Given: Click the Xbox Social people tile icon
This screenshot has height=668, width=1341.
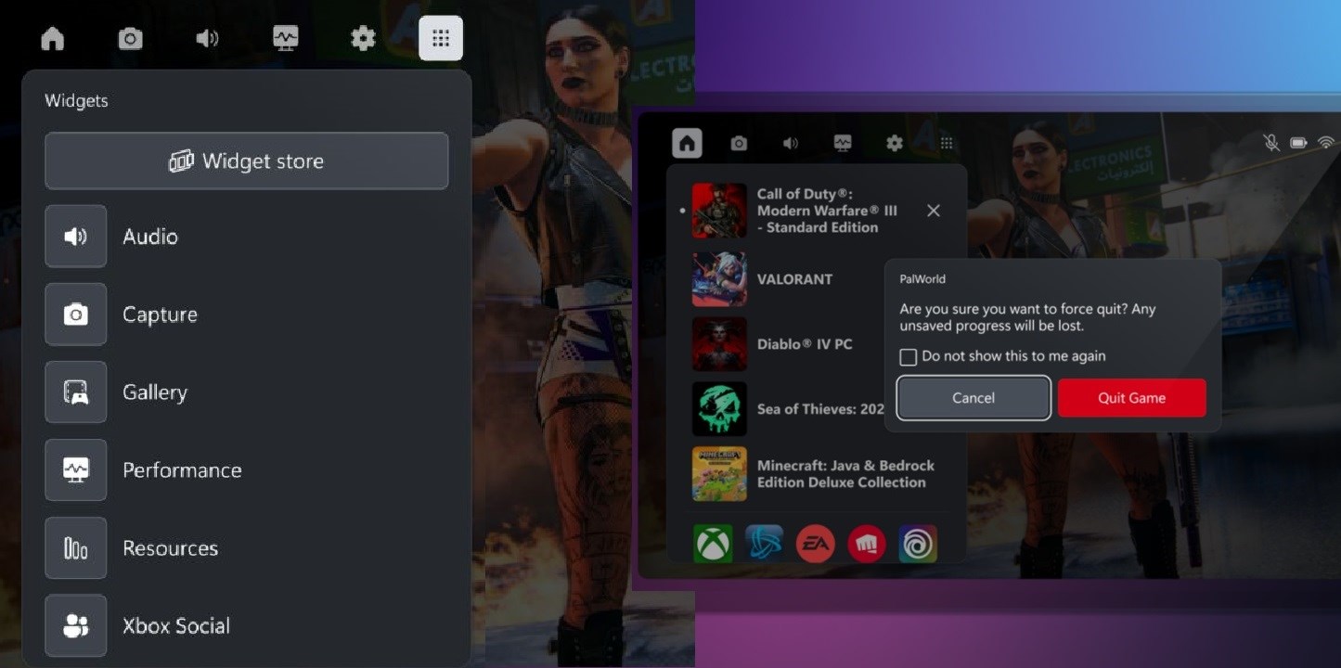Looking at the screenshot, I should coord(76,626).
